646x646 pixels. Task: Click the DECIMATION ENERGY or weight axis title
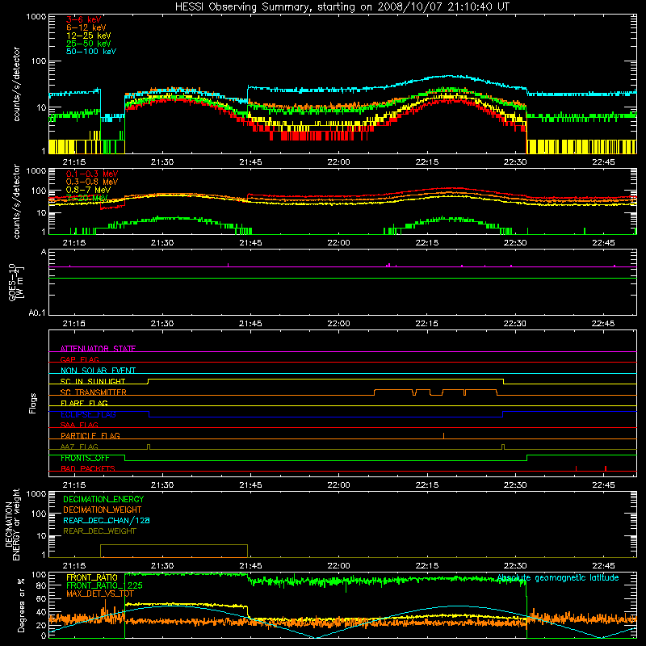click(12, 524)
